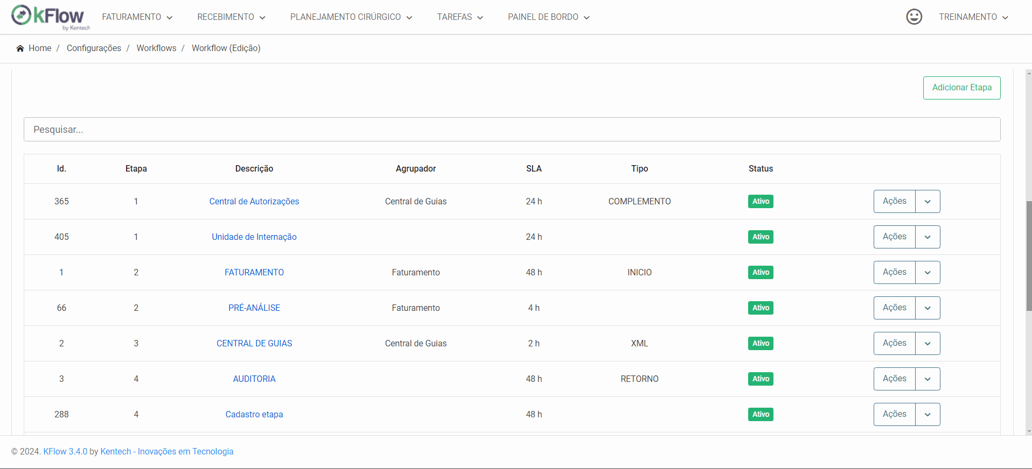Click Ações button for PRÉ-ANÁLISE row
This screenshot has width=1032, height=469.
pos(894,308)
